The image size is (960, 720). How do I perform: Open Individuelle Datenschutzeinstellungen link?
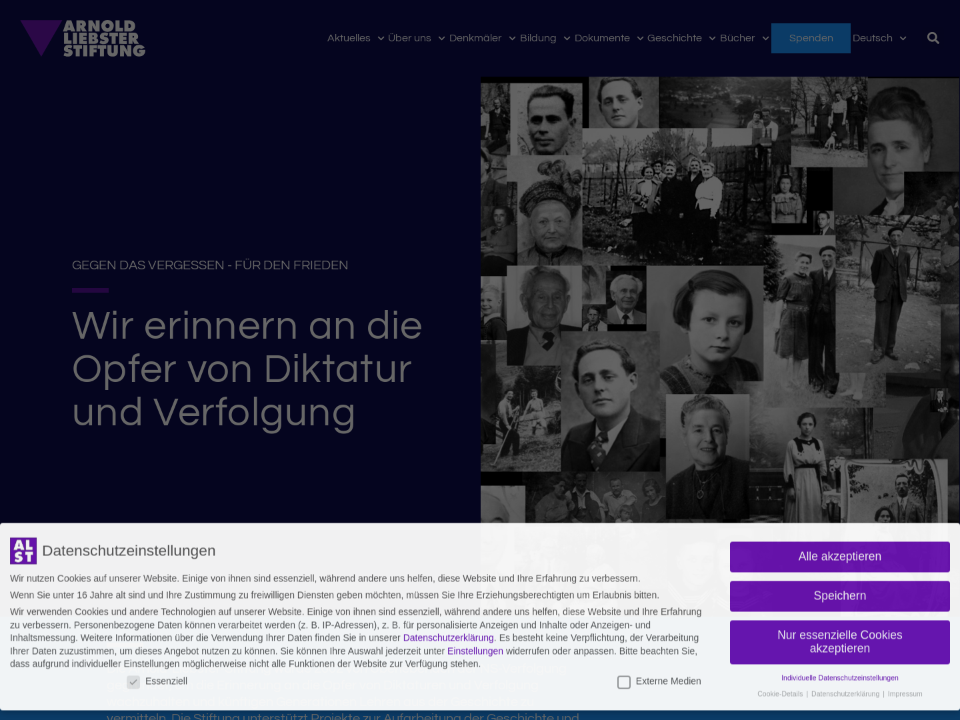pyautogui.click(x=840, y=678)
